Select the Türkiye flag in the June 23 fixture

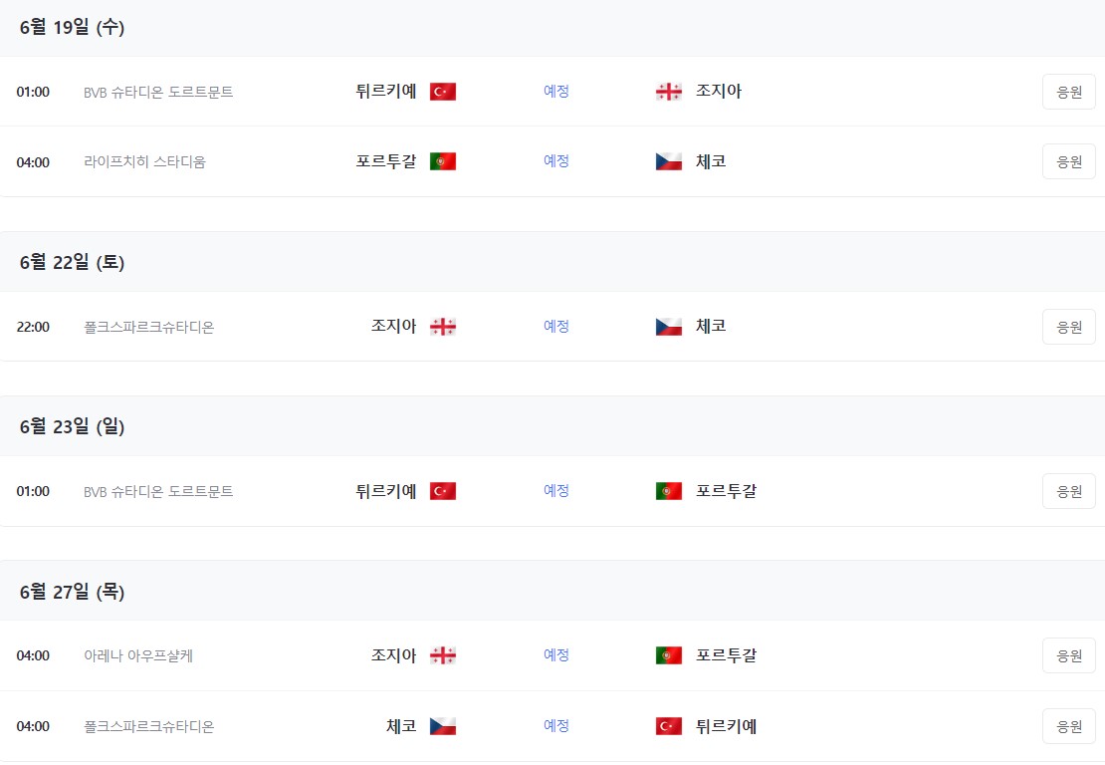click(x=441, y=490)
